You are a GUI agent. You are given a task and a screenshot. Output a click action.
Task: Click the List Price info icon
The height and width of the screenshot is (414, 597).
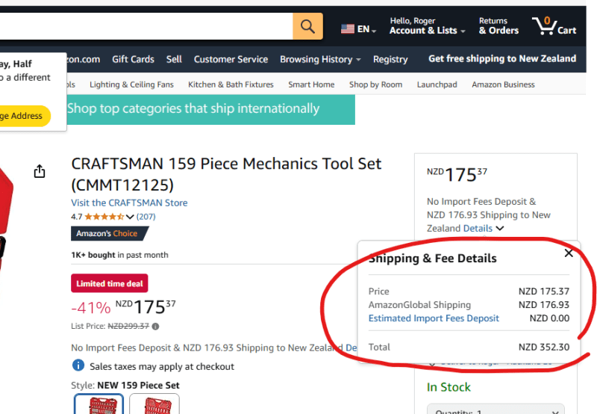(x=155, y=326)
